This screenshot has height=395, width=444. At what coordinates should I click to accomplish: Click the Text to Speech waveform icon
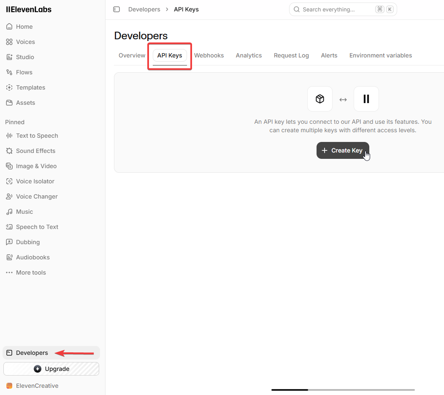(9, 136)
